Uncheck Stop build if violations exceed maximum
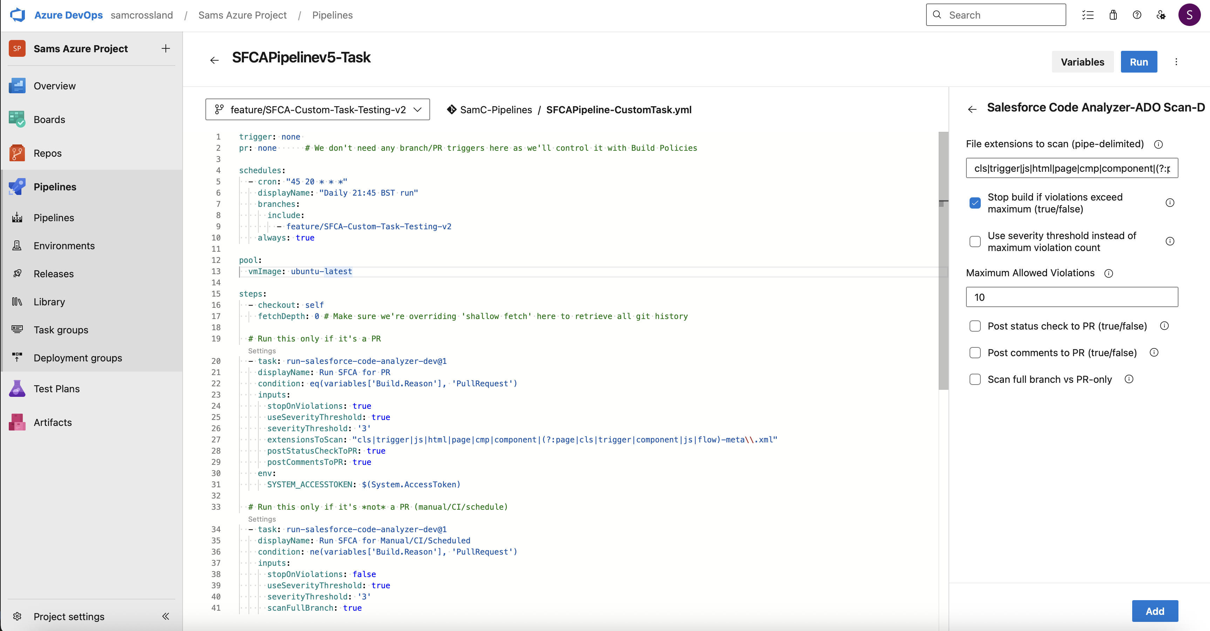The width and height of the screenshot is (1210, 631). [x=975, y=203]
